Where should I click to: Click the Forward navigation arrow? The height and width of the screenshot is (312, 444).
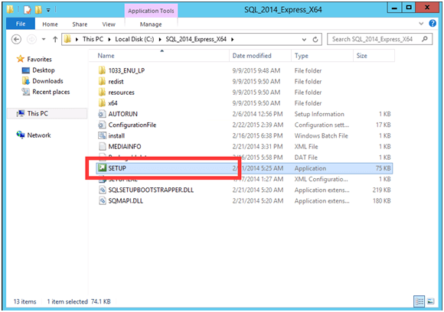[x=31, y=39]
